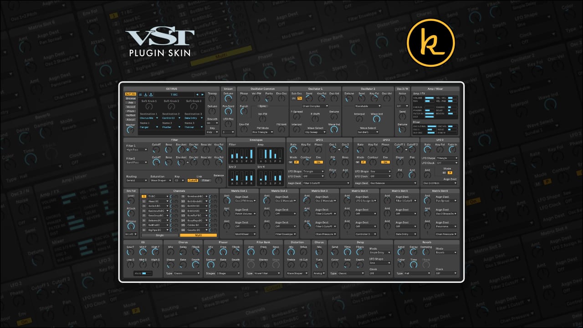This screenshot has height=328, width=583.
Task: Set LFO 3 Mode to P
Action: pyautogui.click(x=450, y=173)
